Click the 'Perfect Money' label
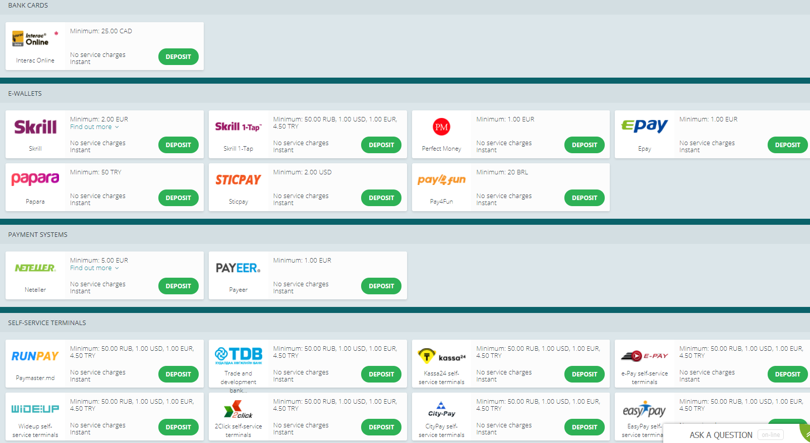 [441, 149]
